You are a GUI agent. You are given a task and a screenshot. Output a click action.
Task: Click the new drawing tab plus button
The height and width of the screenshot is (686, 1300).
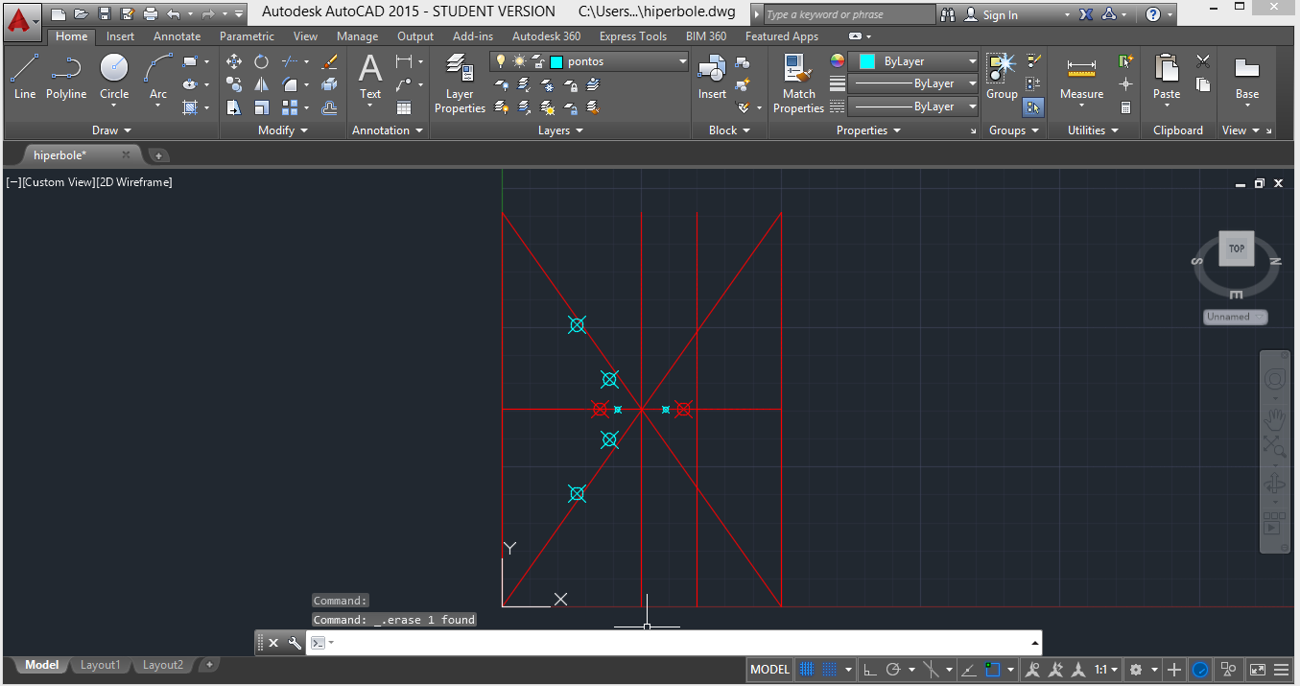[x=158, y=155]
